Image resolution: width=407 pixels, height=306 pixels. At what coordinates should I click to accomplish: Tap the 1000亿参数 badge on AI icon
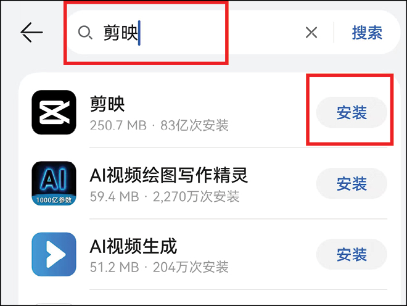(x=54, y=200)
